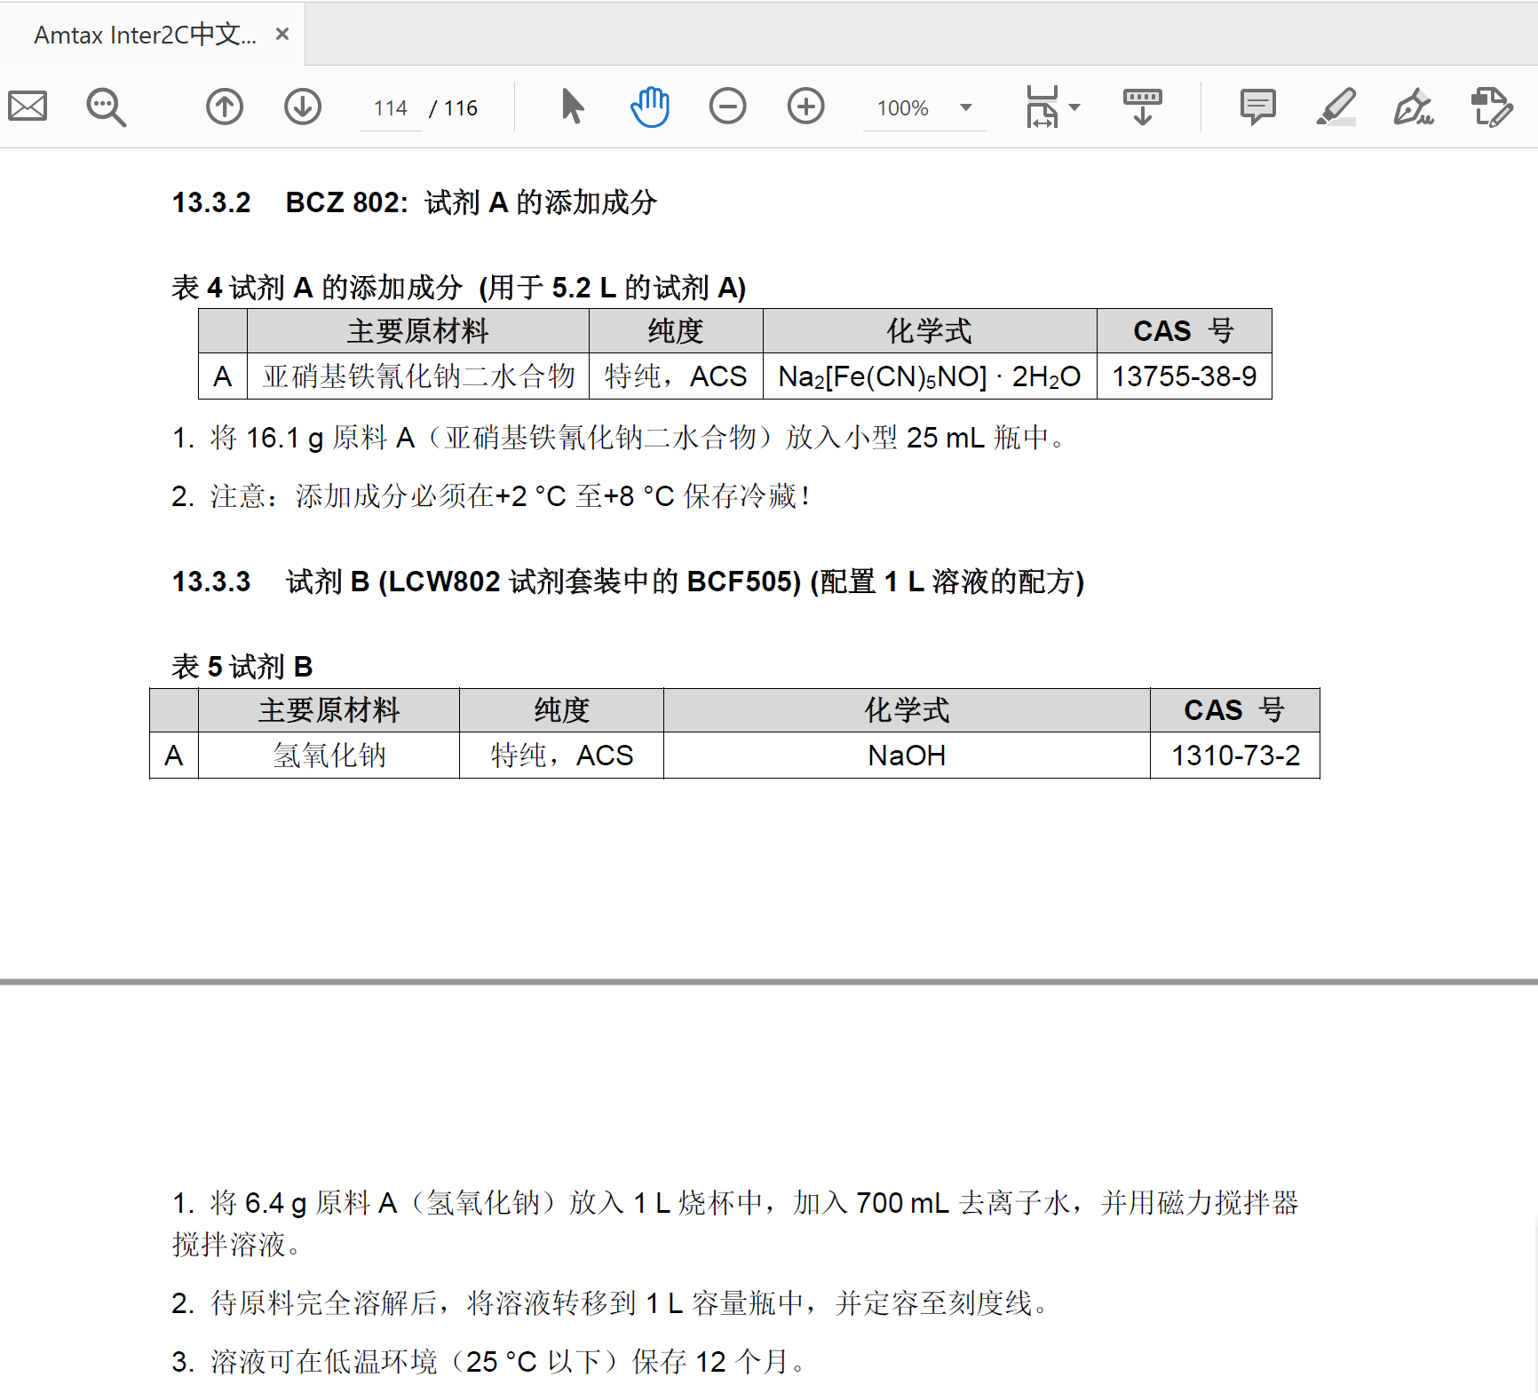Enable continuous scrolling page display

[1142, 106]
